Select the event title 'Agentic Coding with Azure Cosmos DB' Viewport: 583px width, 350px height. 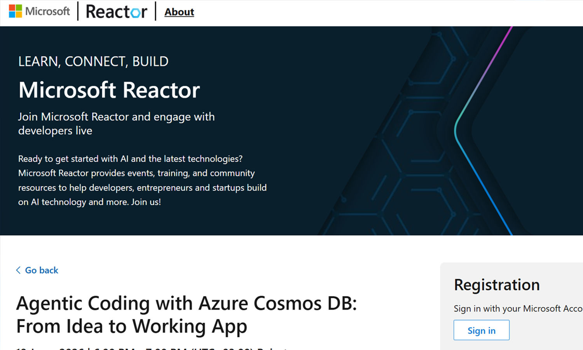187,315
